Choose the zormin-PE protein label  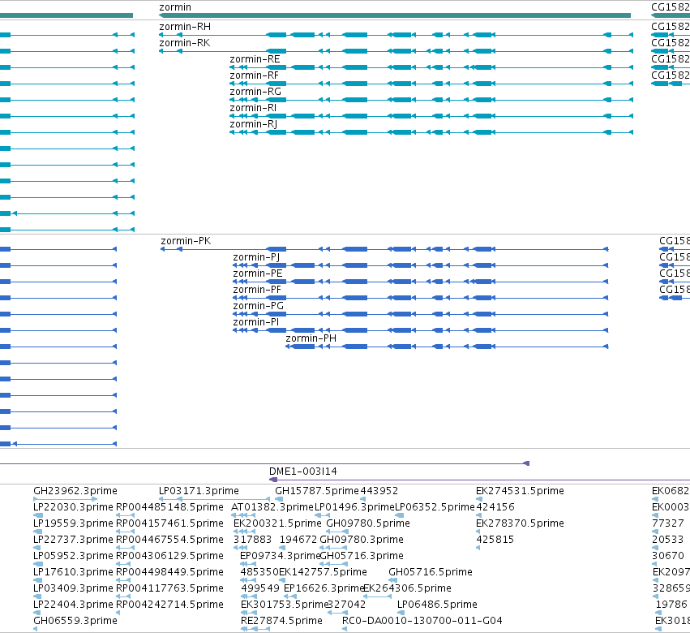click(257, 274)
